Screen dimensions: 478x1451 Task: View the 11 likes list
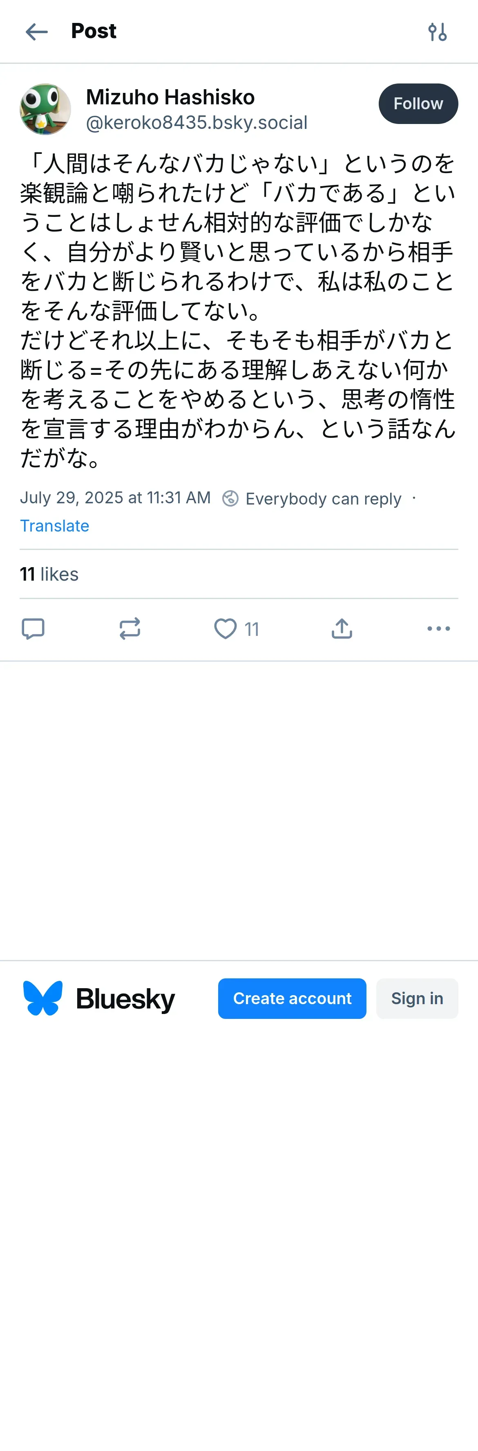pos(49,574)
